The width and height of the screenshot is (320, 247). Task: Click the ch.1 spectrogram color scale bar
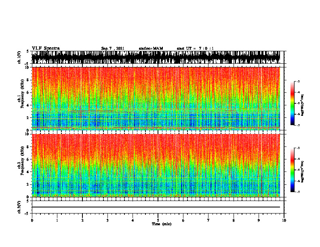coord(292,103)
